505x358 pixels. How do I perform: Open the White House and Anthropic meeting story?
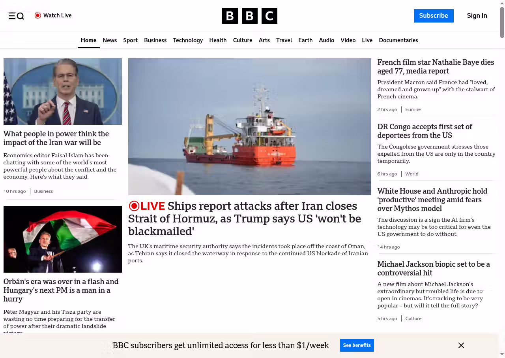[432, 200]
